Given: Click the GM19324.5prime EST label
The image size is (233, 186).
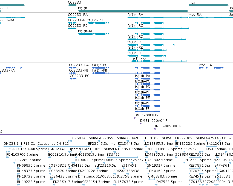Looking at the screenshot, I should [161, 166].
